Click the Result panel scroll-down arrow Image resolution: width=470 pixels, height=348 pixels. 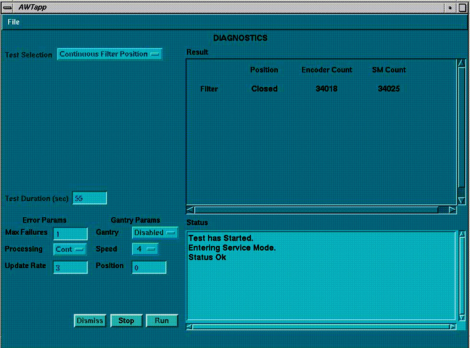pyautogui.click(x=461, y=201)
